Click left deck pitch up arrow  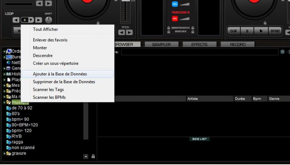click(129, 33)
